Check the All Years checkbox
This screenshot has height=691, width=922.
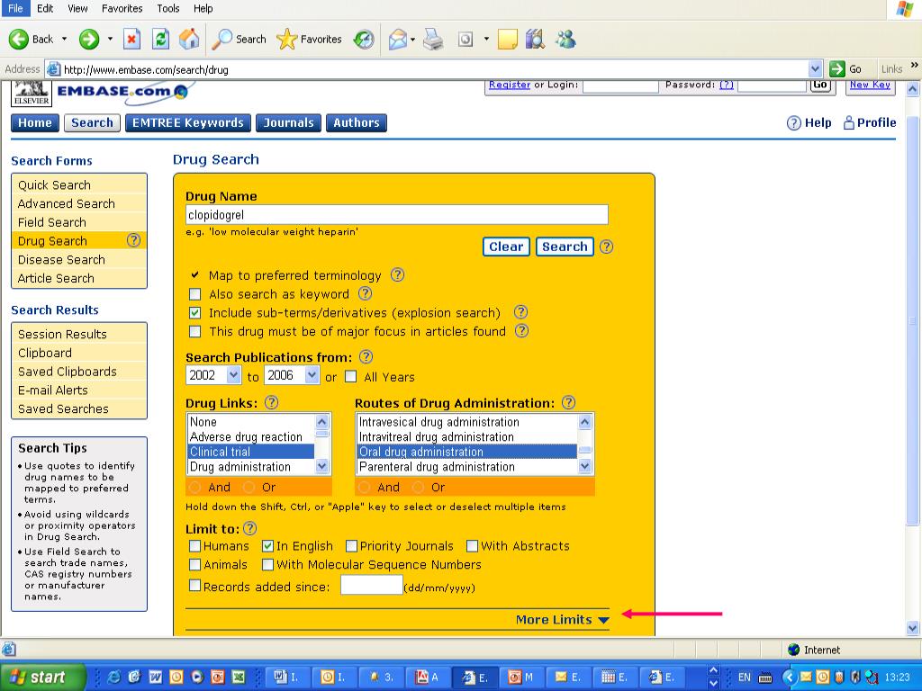point(350,377)
